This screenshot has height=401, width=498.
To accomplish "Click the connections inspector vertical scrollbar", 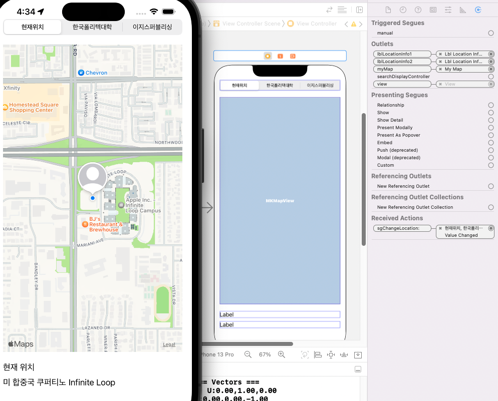I will [364, 179].
